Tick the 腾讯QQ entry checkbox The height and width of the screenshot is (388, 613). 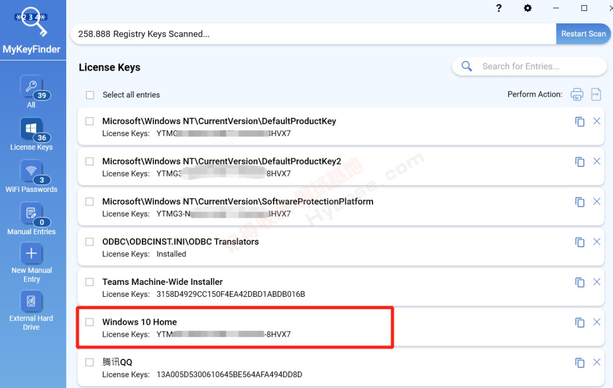pyautogui.click(x=90, y=362)
